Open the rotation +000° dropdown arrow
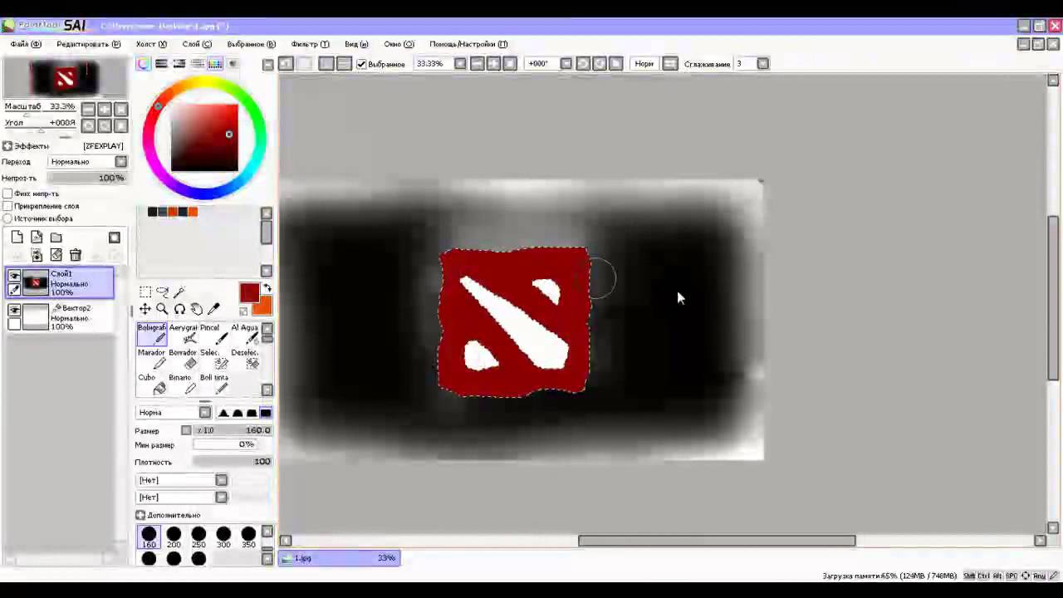 [x=566, y=64]
